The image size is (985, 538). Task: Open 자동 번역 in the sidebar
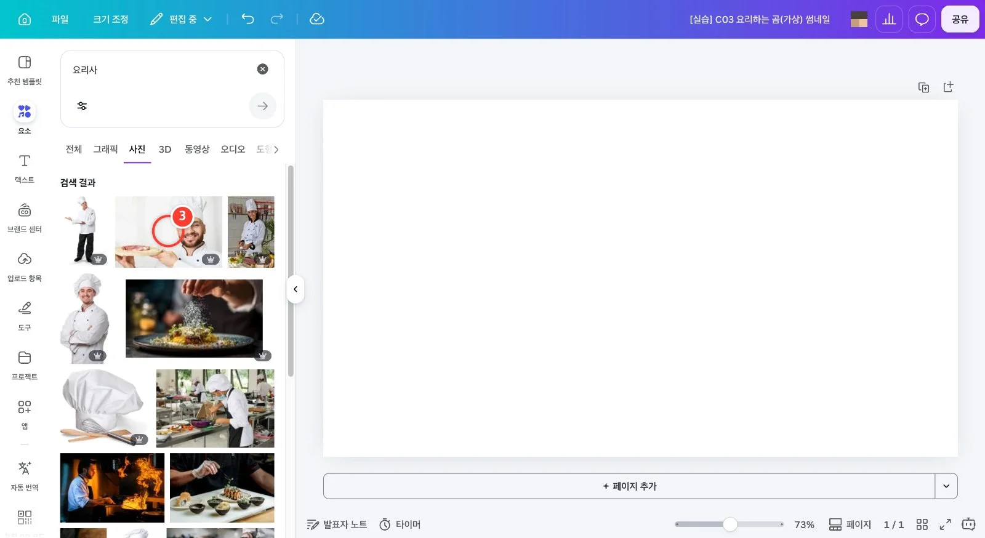(25, 476)
